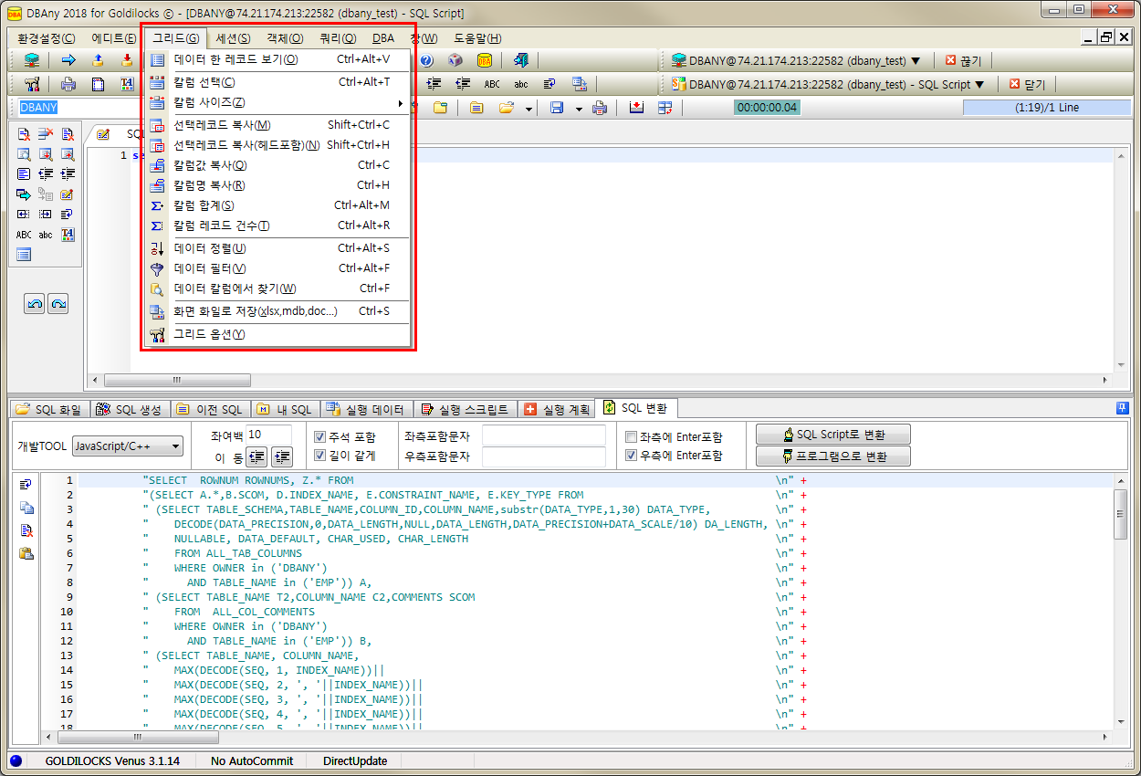1141x776 pixels.
Task: Select 데이터 한 레코드 보기 menu item
Action: [x=277, y=59]
